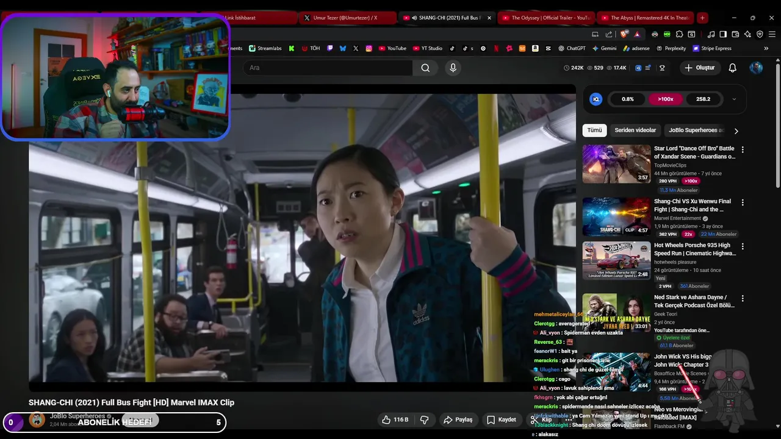The width and height of the screenshot is (781, 439).
Task: Click the browser share page icon
Action: (609, 34)
